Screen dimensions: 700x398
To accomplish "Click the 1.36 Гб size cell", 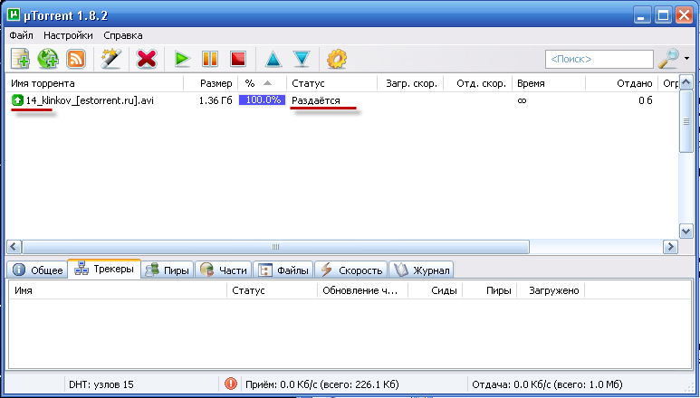I will [x=216, y=100].
